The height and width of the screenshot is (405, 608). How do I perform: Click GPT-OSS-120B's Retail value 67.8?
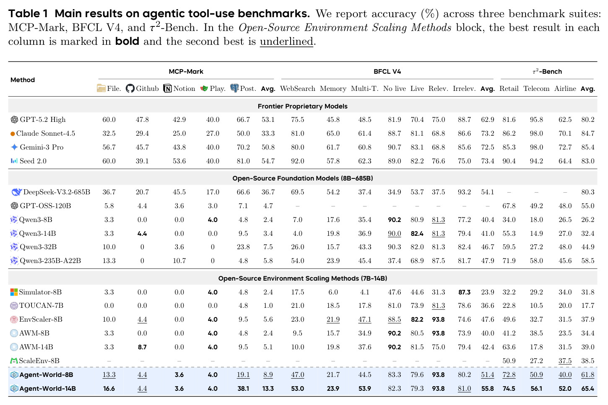pos(509,206)
